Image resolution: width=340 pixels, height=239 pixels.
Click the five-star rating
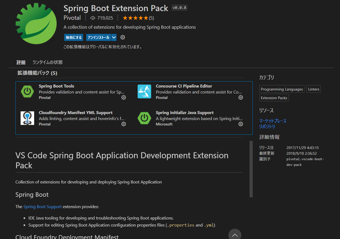[x=135, y=18]
